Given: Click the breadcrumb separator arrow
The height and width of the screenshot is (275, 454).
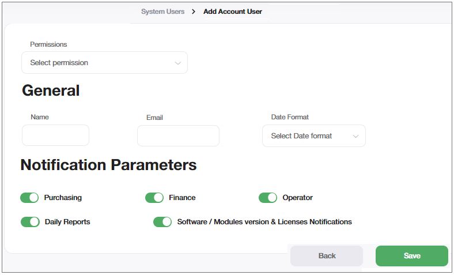Looking at the screenshot, I should tap(194, 12).
